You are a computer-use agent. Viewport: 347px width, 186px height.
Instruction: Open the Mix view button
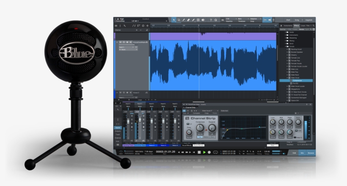click(302, 153)
